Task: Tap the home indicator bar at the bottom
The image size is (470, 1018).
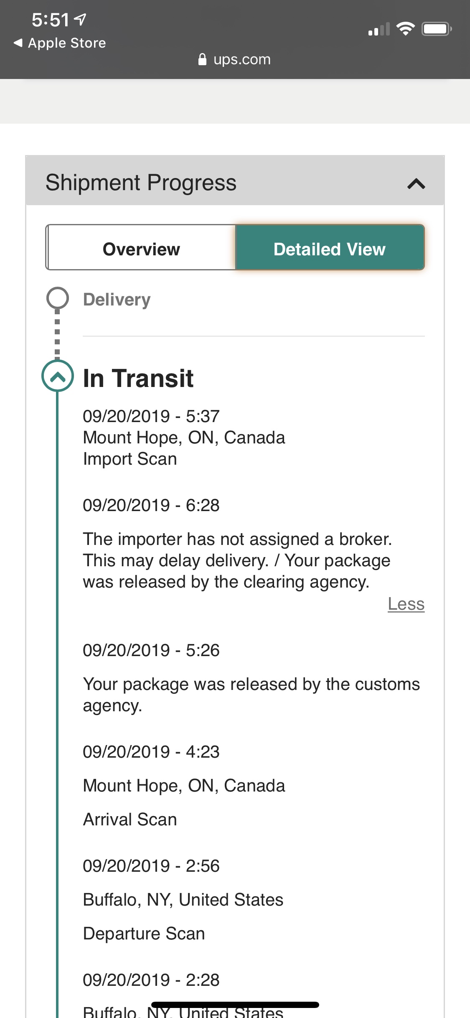Action: click(235, 1005)
